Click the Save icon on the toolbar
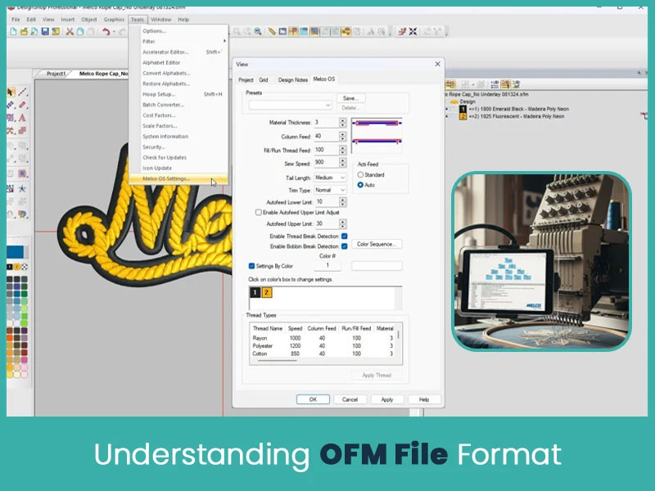 tap(45, 33)
